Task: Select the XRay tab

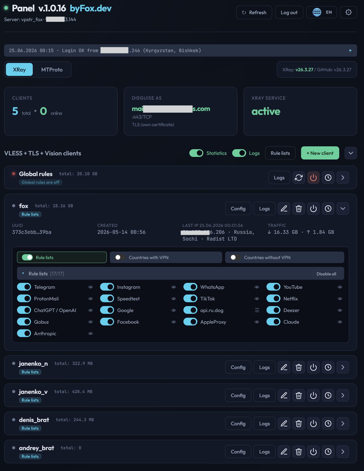Action: [19, 70]
